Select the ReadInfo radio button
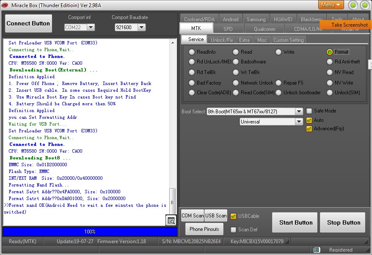This screenshot has width=372, height=255. [191, 52]
